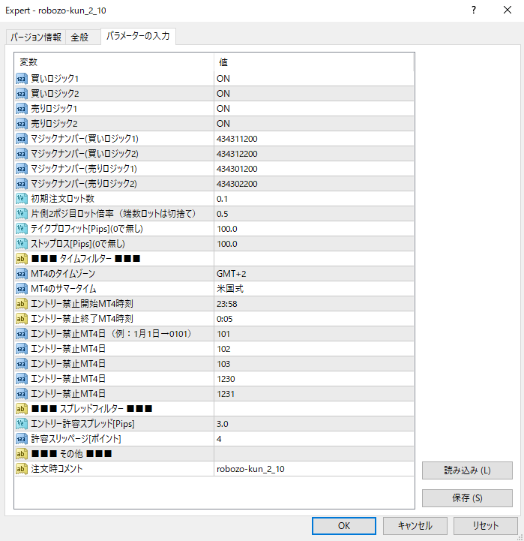Click the OK button
The width and height of the screenshot is (524, 541).
pos(343,525)
